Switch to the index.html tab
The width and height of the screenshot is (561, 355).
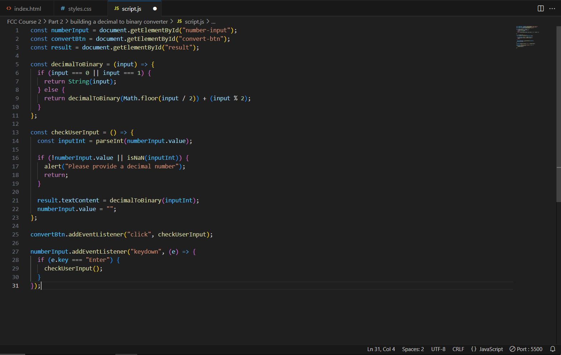pyautogui.click(x=27, y=9)
